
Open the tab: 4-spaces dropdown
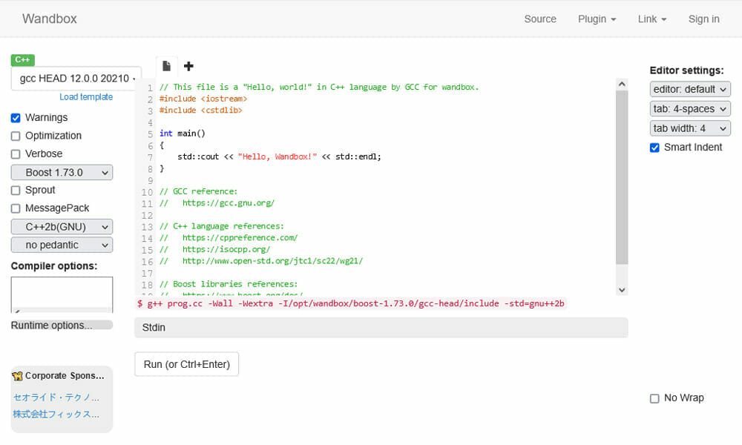tap(690, 109)
